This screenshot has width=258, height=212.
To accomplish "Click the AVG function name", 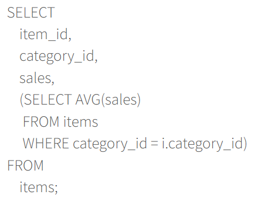I will [88, 99].
